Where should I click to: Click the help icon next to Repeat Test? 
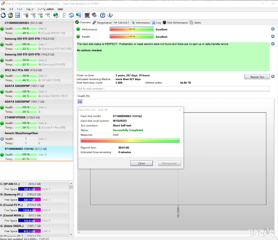click(273, 77)
